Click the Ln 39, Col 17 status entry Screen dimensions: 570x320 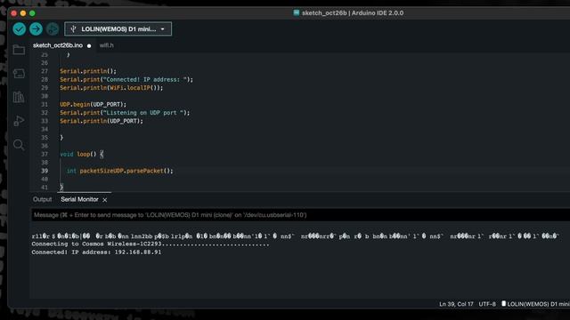tap(456, 304)
